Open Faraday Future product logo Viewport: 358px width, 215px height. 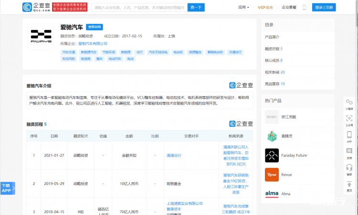coord(272,155)
